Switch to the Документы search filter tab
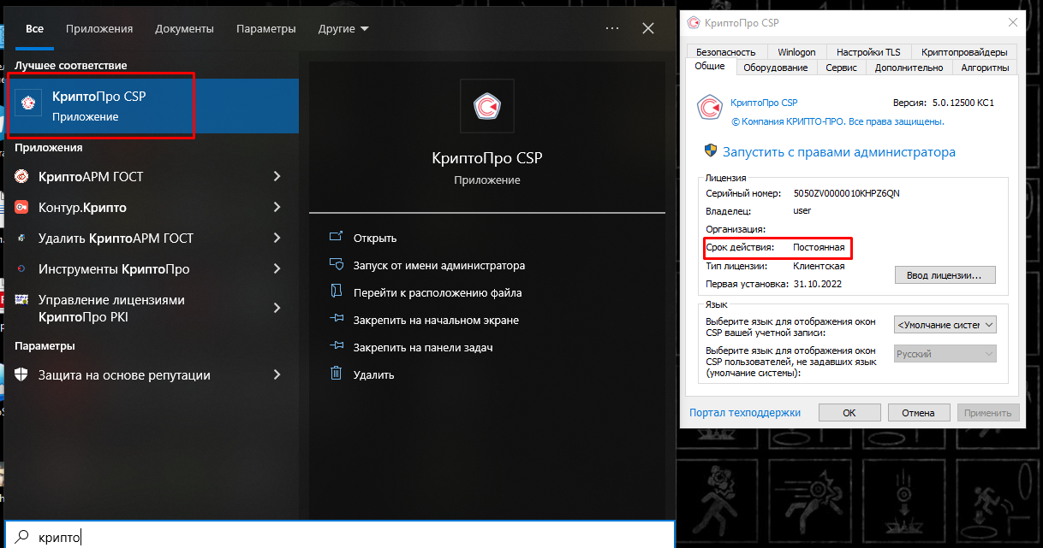The width and height of the screenshot is (1043, 548). [184, 29]
